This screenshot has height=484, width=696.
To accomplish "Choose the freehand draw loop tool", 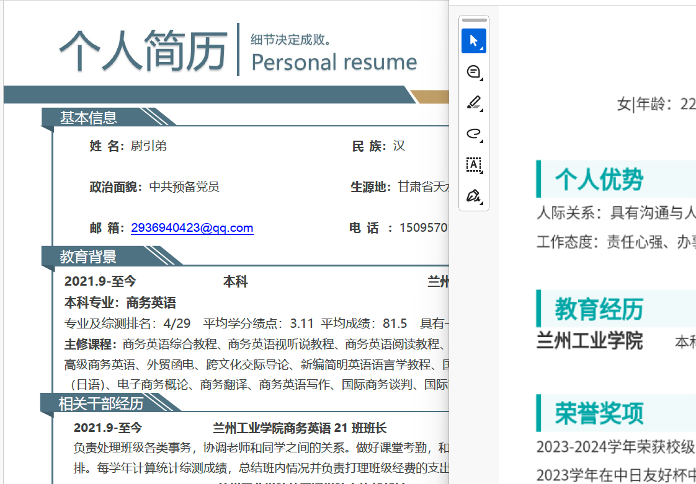I will pos(474,134).
